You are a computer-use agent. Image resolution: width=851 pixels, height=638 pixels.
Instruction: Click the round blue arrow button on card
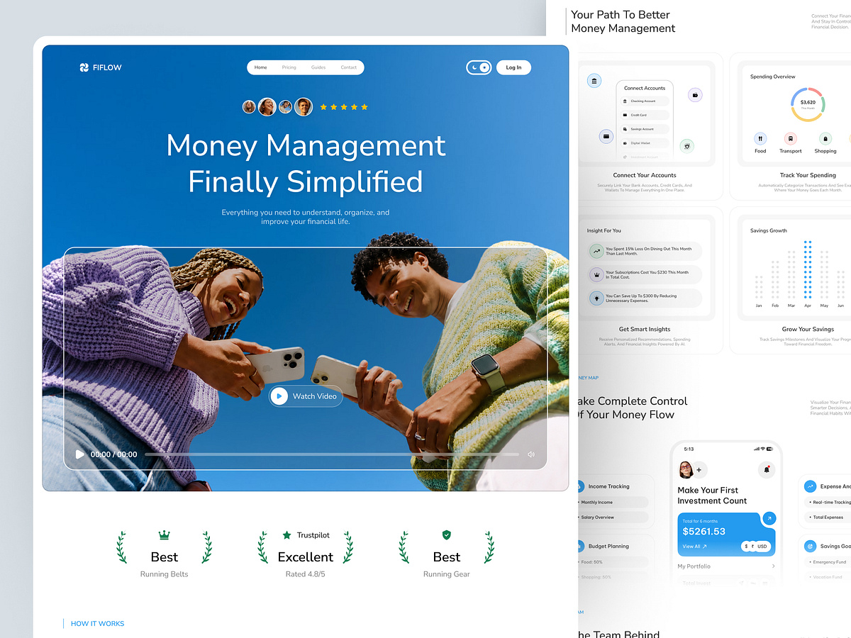pyautogui.click(x=769, y=520)
